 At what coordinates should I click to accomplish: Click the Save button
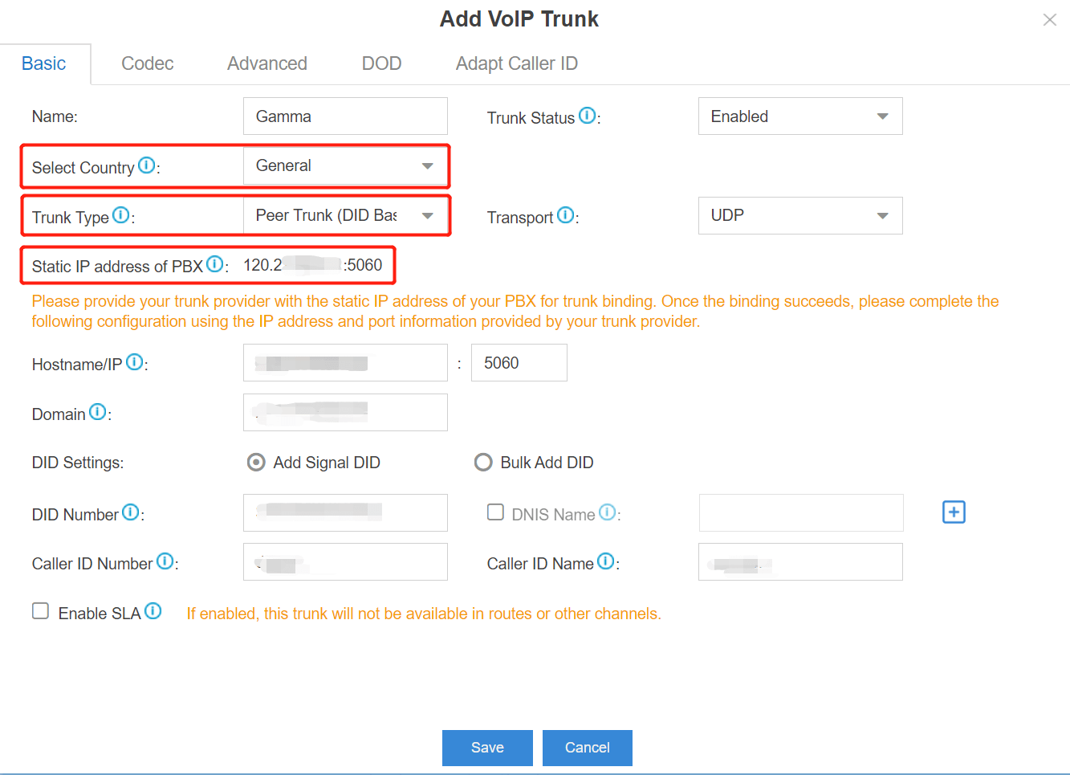pyautogui.click(x=487, y=748)
